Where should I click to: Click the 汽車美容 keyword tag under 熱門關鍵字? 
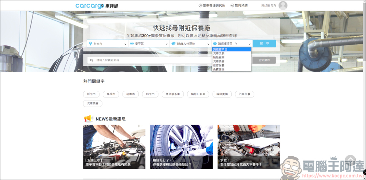(93, 103)
